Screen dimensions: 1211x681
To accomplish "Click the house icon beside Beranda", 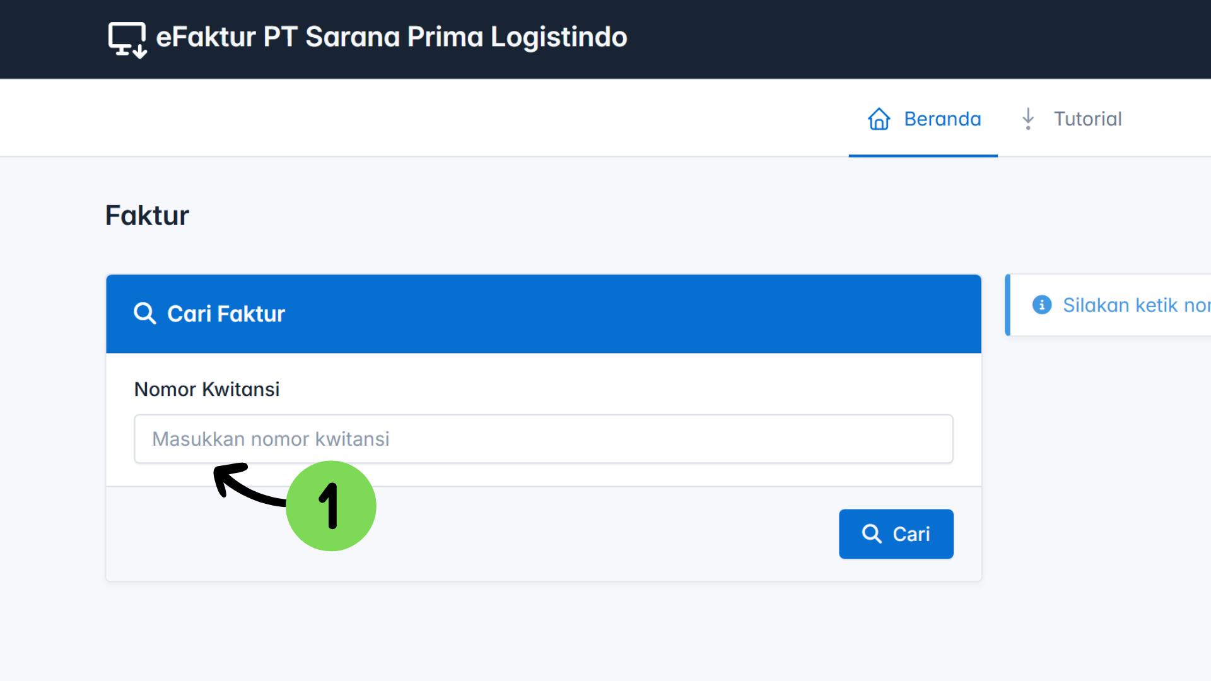I will [x=879, y=119].
